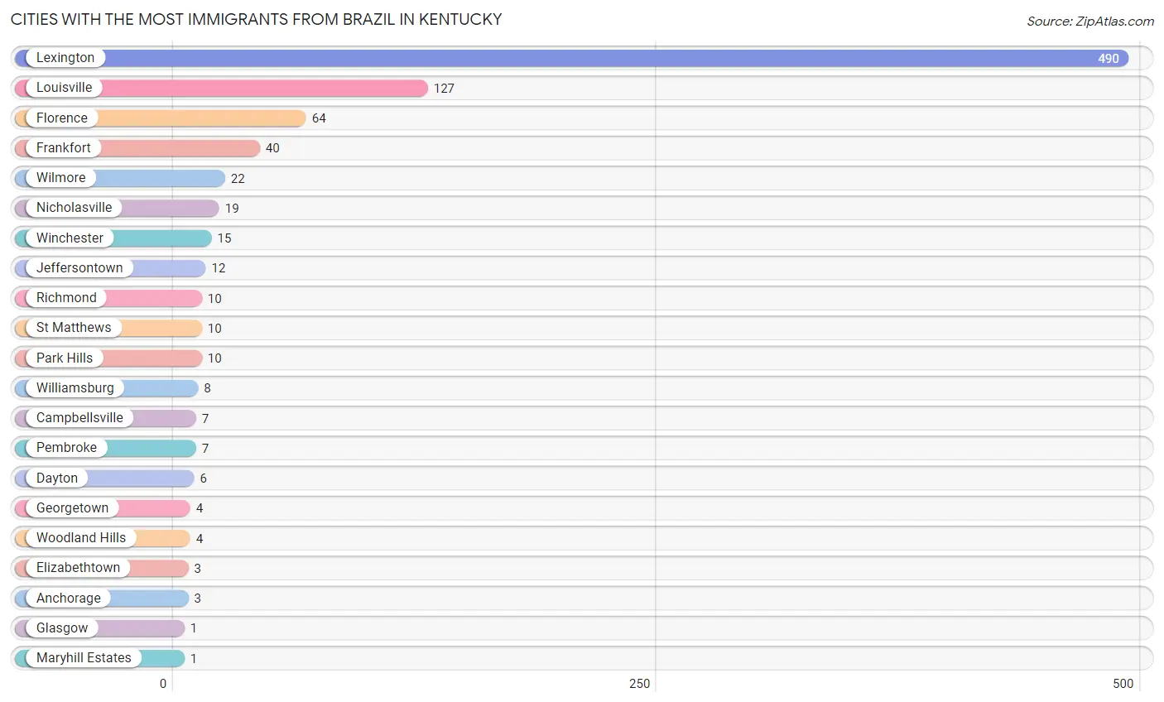The image size is (1164, 702).
Task: Click the 22 value next to Wilmore
Action: click(238, 179)
